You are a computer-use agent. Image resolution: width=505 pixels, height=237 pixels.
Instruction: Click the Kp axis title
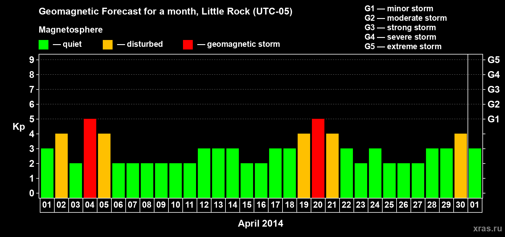click(x=19, y=127)
